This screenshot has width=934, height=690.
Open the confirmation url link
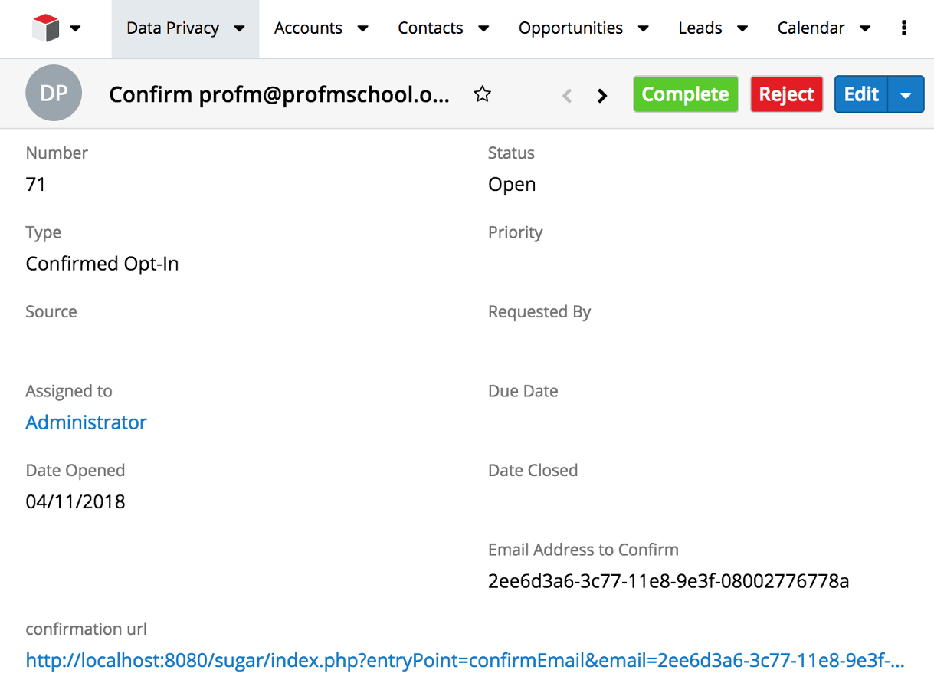click(x=465, y=661)
